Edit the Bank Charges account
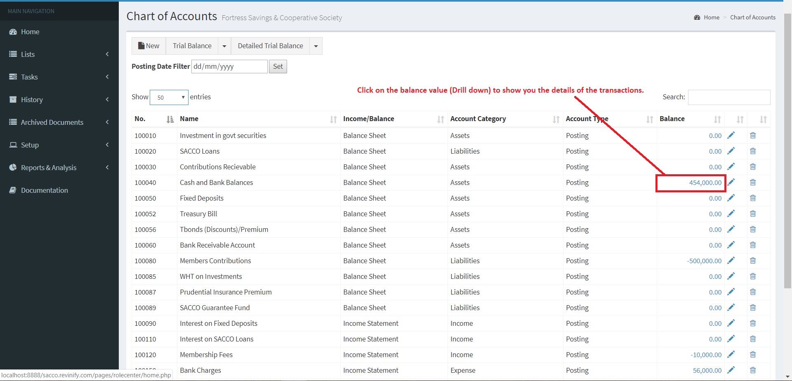The height and width of the screenshot is (381, 792). click(x=732, y=370)
